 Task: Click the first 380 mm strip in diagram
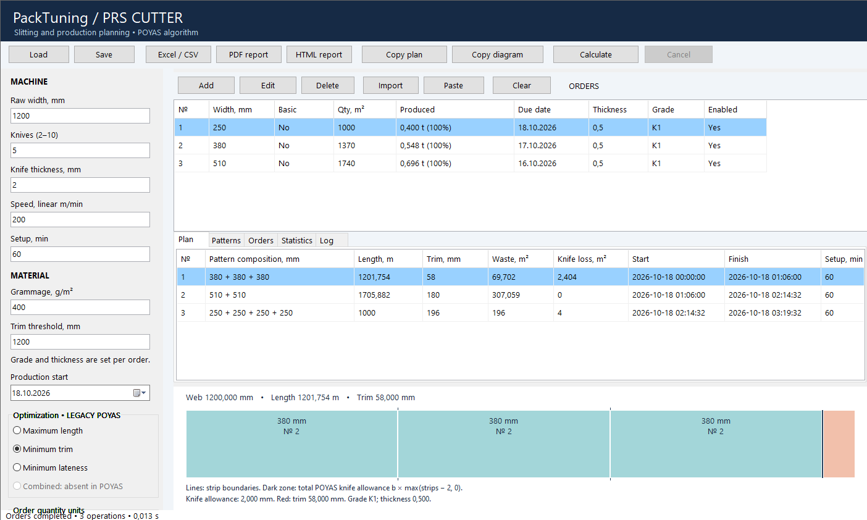tap(291, 444)
